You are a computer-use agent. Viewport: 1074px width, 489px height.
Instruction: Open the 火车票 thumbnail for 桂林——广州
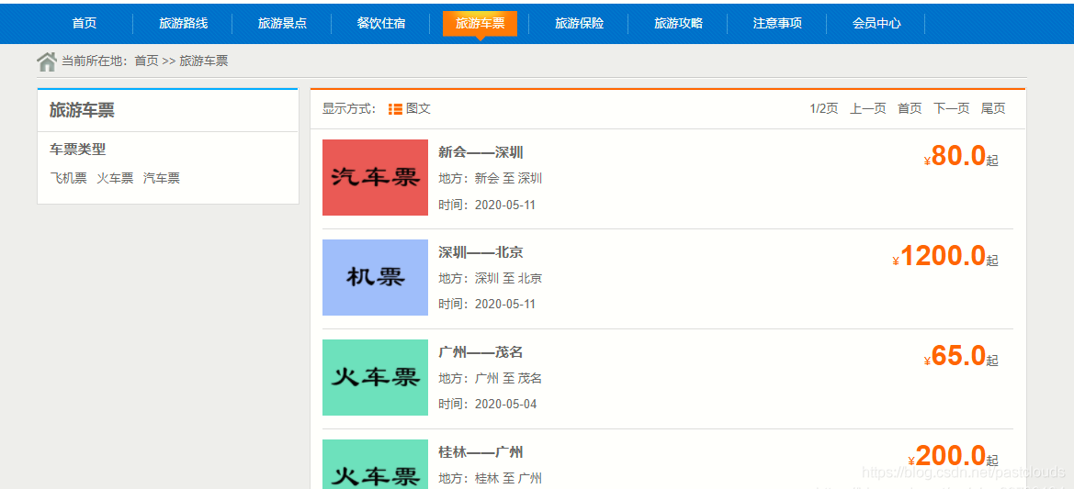[376, 464]
